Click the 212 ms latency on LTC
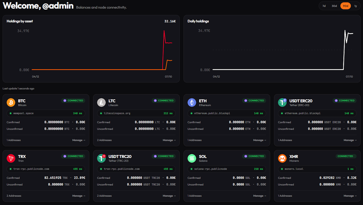 [x=168, y=113]
